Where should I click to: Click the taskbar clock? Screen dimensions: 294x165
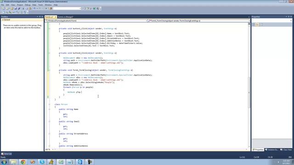tap(287, 162)
